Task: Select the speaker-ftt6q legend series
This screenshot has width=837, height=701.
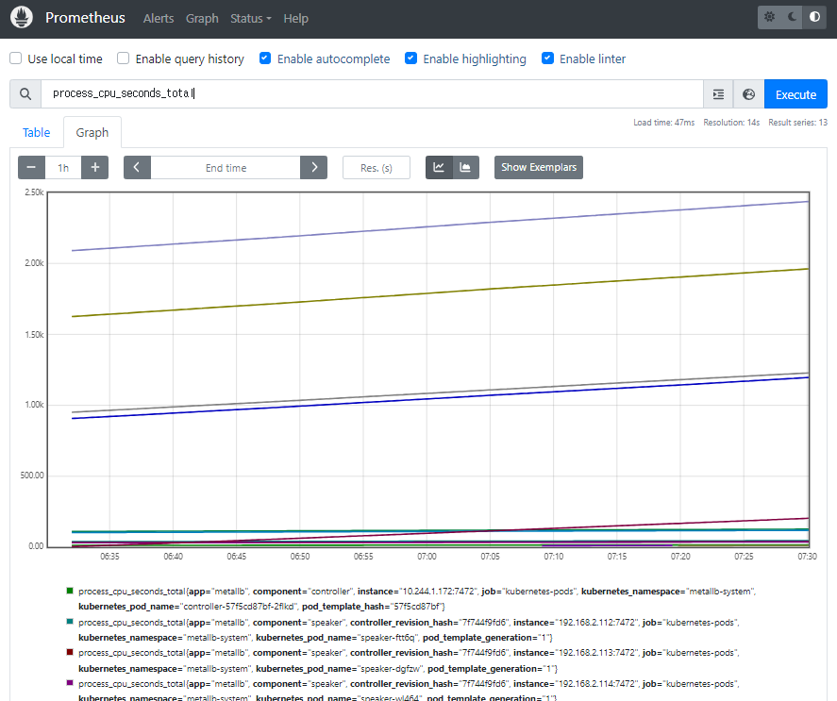Action: [409, 630]
